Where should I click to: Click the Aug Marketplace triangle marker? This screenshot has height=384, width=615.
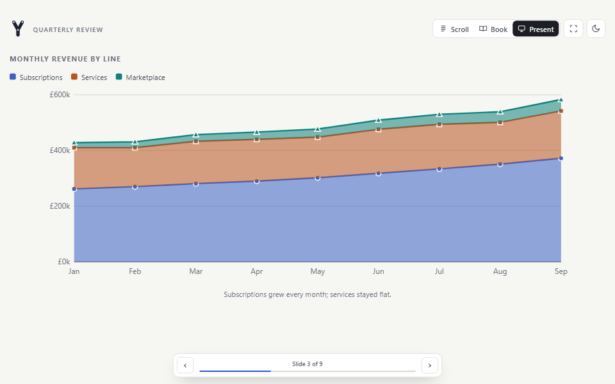500,111
